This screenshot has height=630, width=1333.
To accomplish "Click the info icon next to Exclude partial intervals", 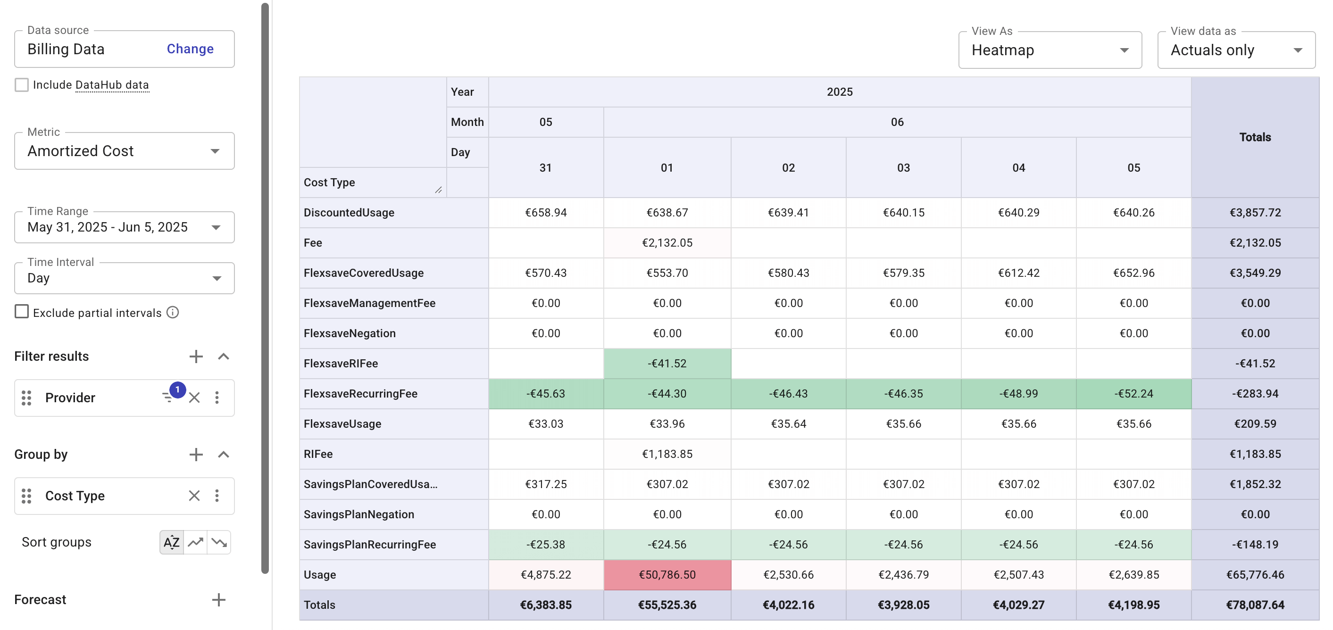I will click(173, 312).
